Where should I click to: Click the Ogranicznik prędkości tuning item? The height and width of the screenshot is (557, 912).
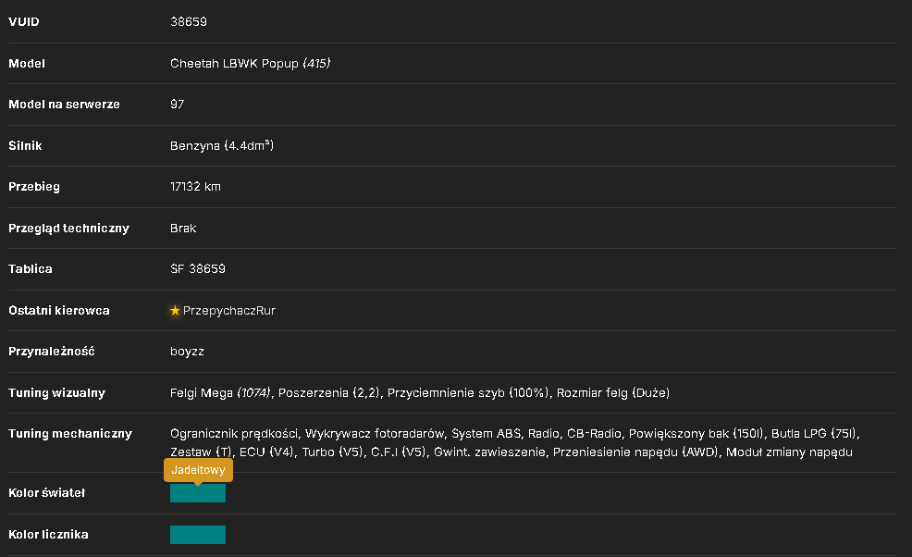(234, 434)
